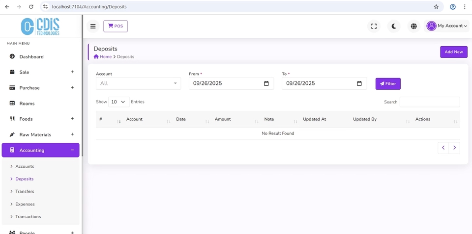472x234 pixels.
Task: Open Dashboard from the sidebar
Action: [x=31, y=57]
